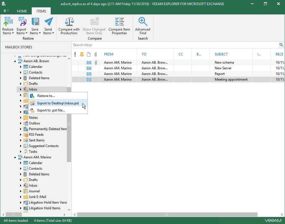
Task: Collapse the Aaron AM. Marino mailbox node
Action: point(15,157)
